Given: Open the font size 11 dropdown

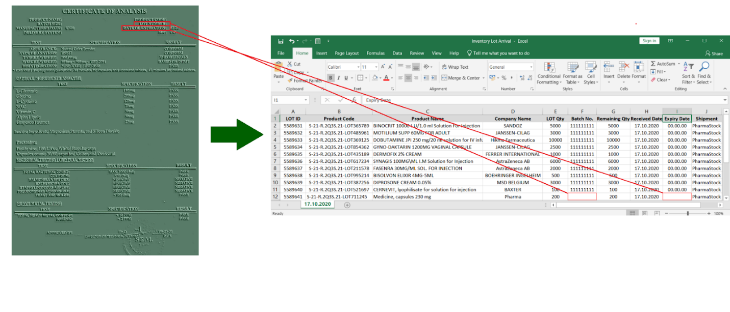Looking at the screenshot, I should (375, 67).
